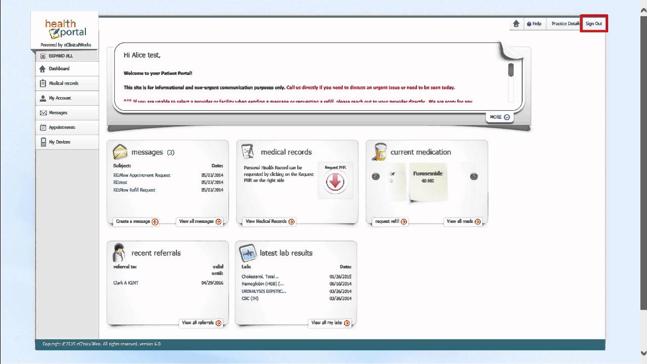
Task: Click the health portal logo
Action: (66, 30)
